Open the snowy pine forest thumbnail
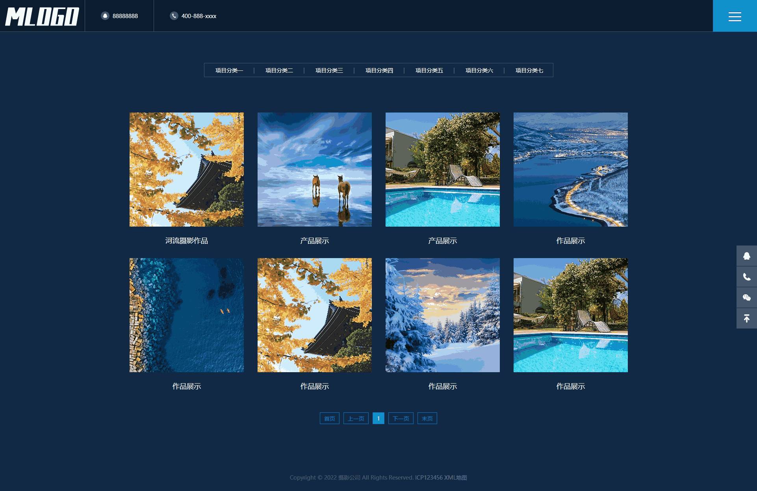The width and height of the screenshot is (757, 491). pyautogui.click(x=442, y=315)
